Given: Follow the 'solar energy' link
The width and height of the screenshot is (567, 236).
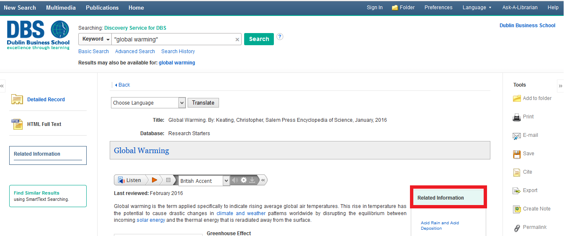Looking at the screenshot, I should coord(151,220).
